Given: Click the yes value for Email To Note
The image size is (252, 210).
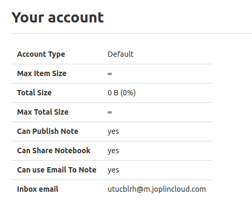Looking at the screenshot, I should pos(113,170).
